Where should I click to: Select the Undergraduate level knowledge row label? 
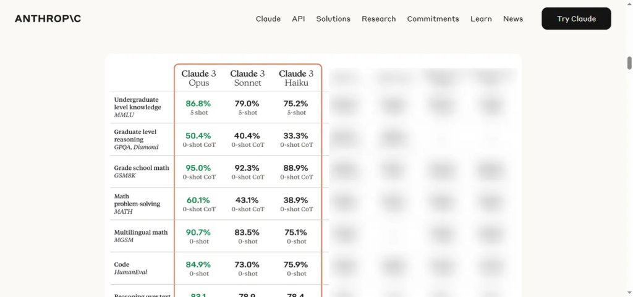coord(137,107)
